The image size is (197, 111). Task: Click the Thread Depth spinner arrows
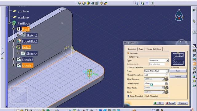(x=167, y=83)
